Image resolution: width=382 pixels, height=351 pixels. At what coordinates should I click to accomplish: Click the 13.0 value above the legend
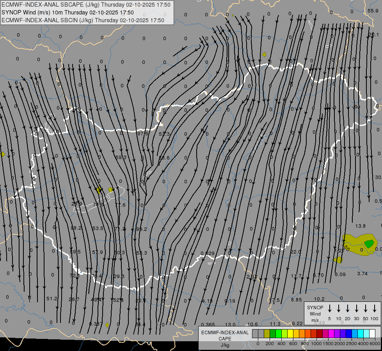(x=230, y=324)
